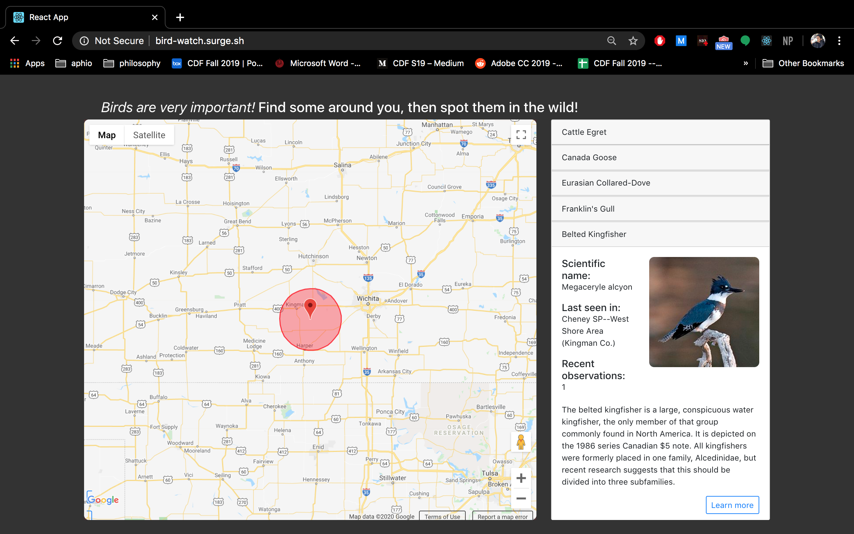Open the React DevTools extension icon
Viewport: 854px width, 534px height.
[x=766, y=41]
